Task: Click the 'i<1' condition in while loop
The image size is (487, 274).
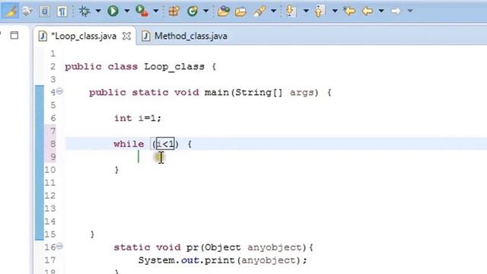Action: [165, 144]
